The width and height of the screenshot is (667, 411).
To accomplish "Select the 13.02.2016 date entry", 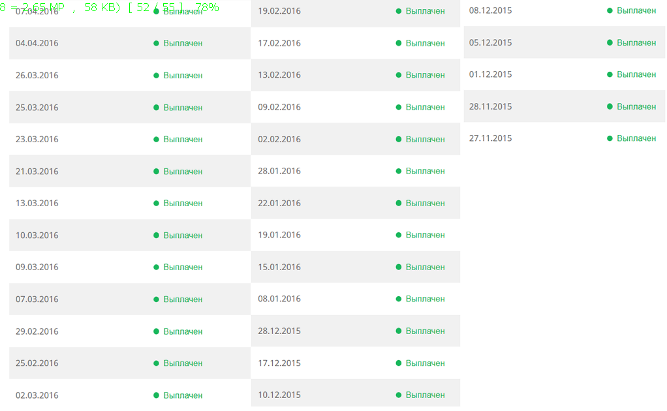I will (x=279, y=75).
